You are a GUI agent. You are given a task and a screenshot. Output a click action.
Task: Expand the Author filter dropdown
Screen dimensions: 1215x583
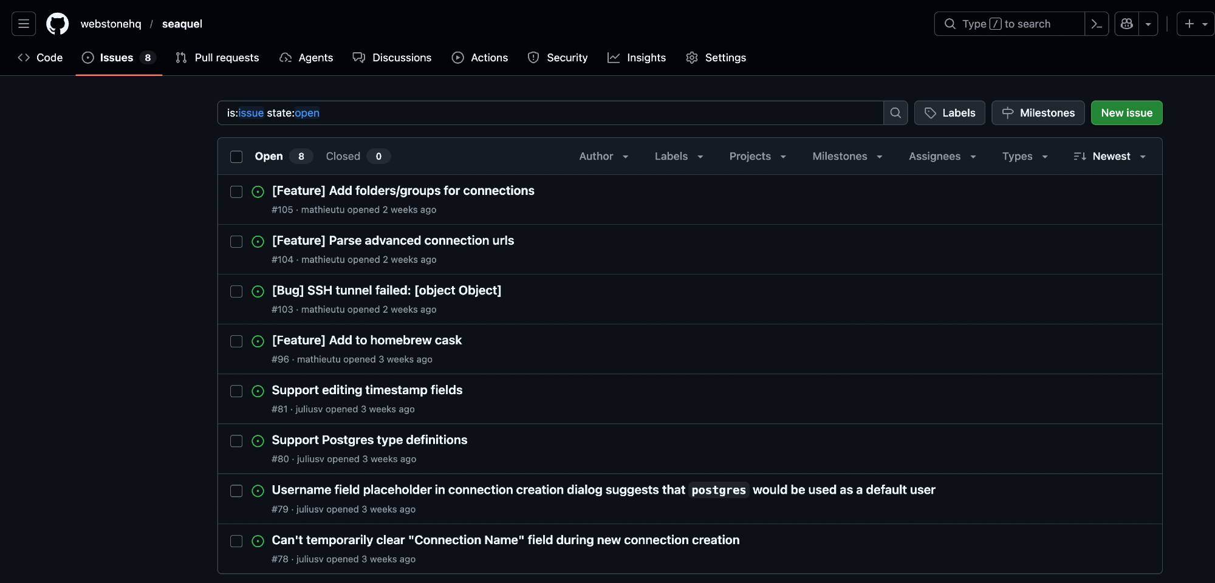[603, 157]
